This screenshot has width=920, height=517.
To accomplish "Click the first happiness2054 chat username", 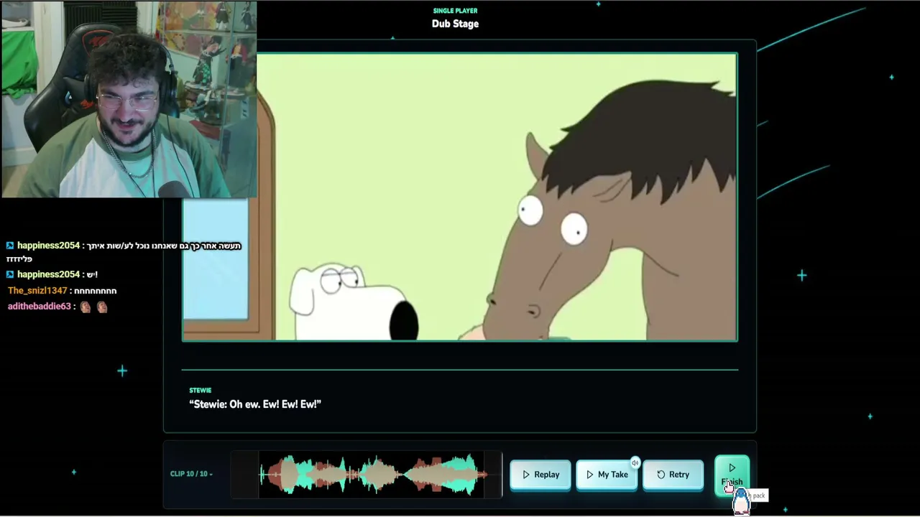I will point(48,246).
